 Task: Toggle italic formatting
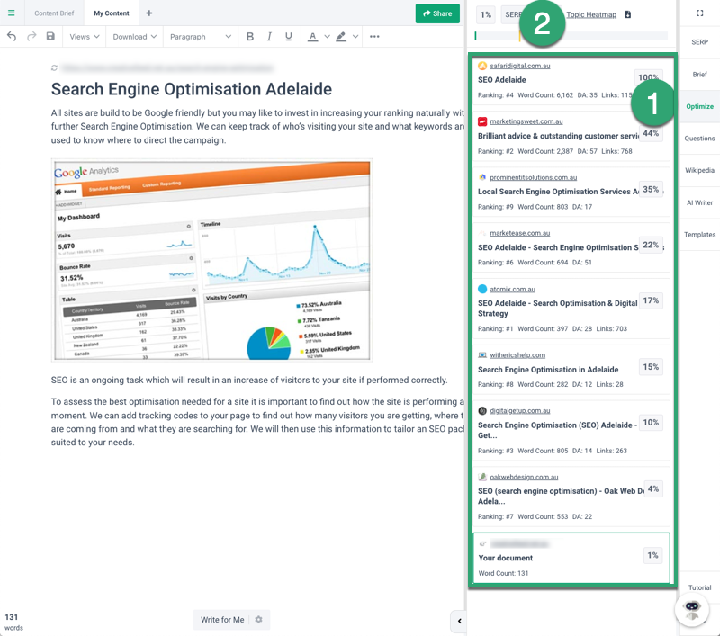click(269, 37)
